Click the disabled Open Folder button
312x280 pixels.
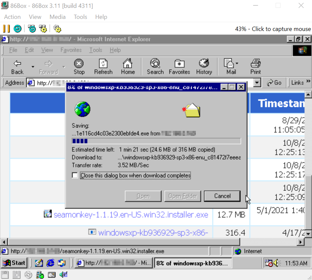coord(183,196)
